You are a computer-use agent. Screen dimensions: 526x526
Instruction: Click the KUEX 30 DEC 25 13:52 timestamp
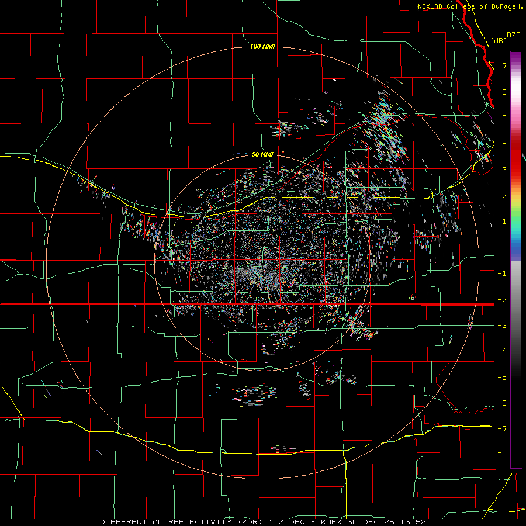pyautogui.click(x=373, y=522)
